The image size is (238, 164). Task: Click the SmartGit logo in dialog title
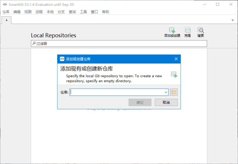click(62, 59)
